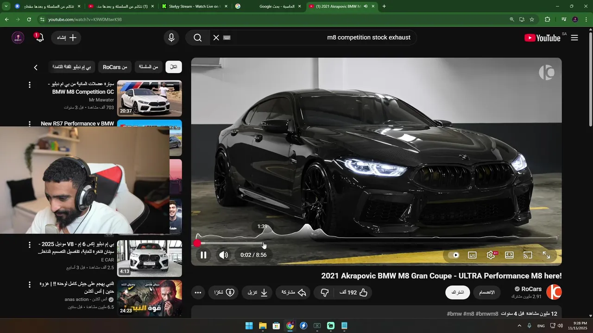Open the Chrome tab search dropdown
593x333 pixels.
(x=6, y=6)
